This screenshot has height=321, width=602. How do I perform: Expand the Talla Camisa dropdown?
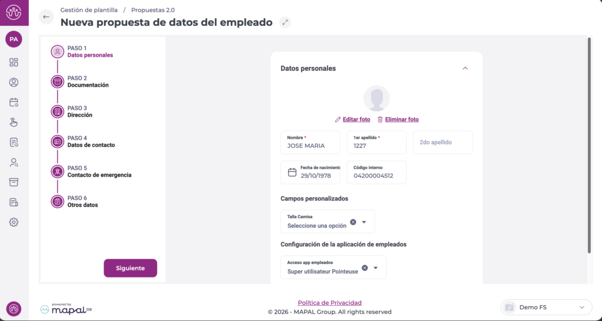(364, 222)
